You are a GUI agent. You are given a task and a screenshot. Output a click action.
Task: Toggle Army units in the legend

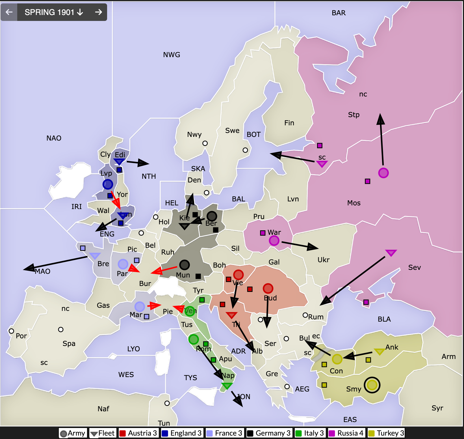[x=73, y=433]
